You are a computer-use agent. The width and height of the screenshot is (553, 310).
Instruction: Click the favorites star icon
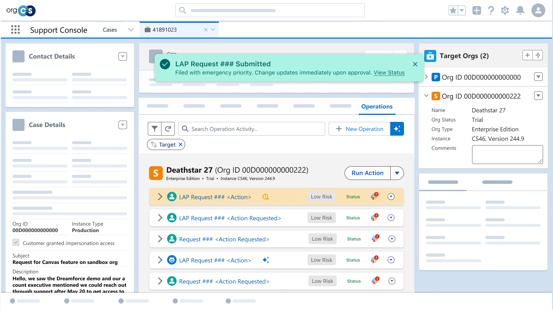[x=453, y=10]
